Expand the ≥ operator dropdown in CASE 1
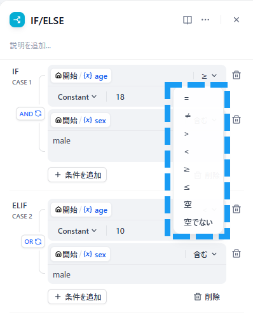Image resolution: width=253 pixels, height=315 pixels. [x=209, y=76]
